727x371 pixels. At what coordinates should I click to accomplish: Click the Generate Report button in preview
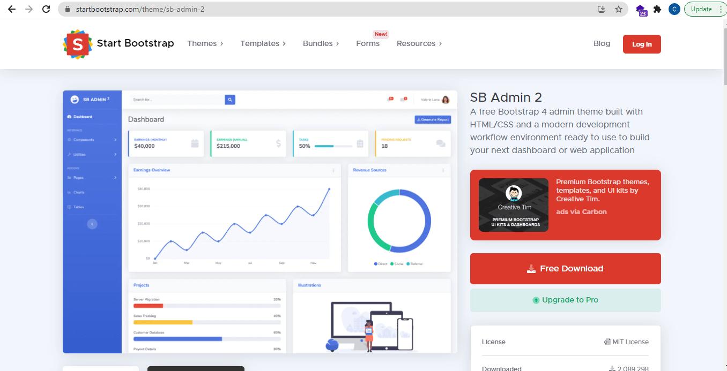point(433,119)
